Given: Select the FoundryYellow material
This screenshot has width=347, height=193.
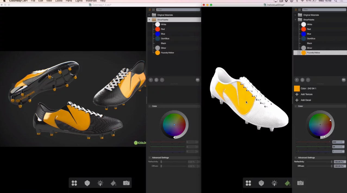Looking at the screenshot, I should point(167,52).
